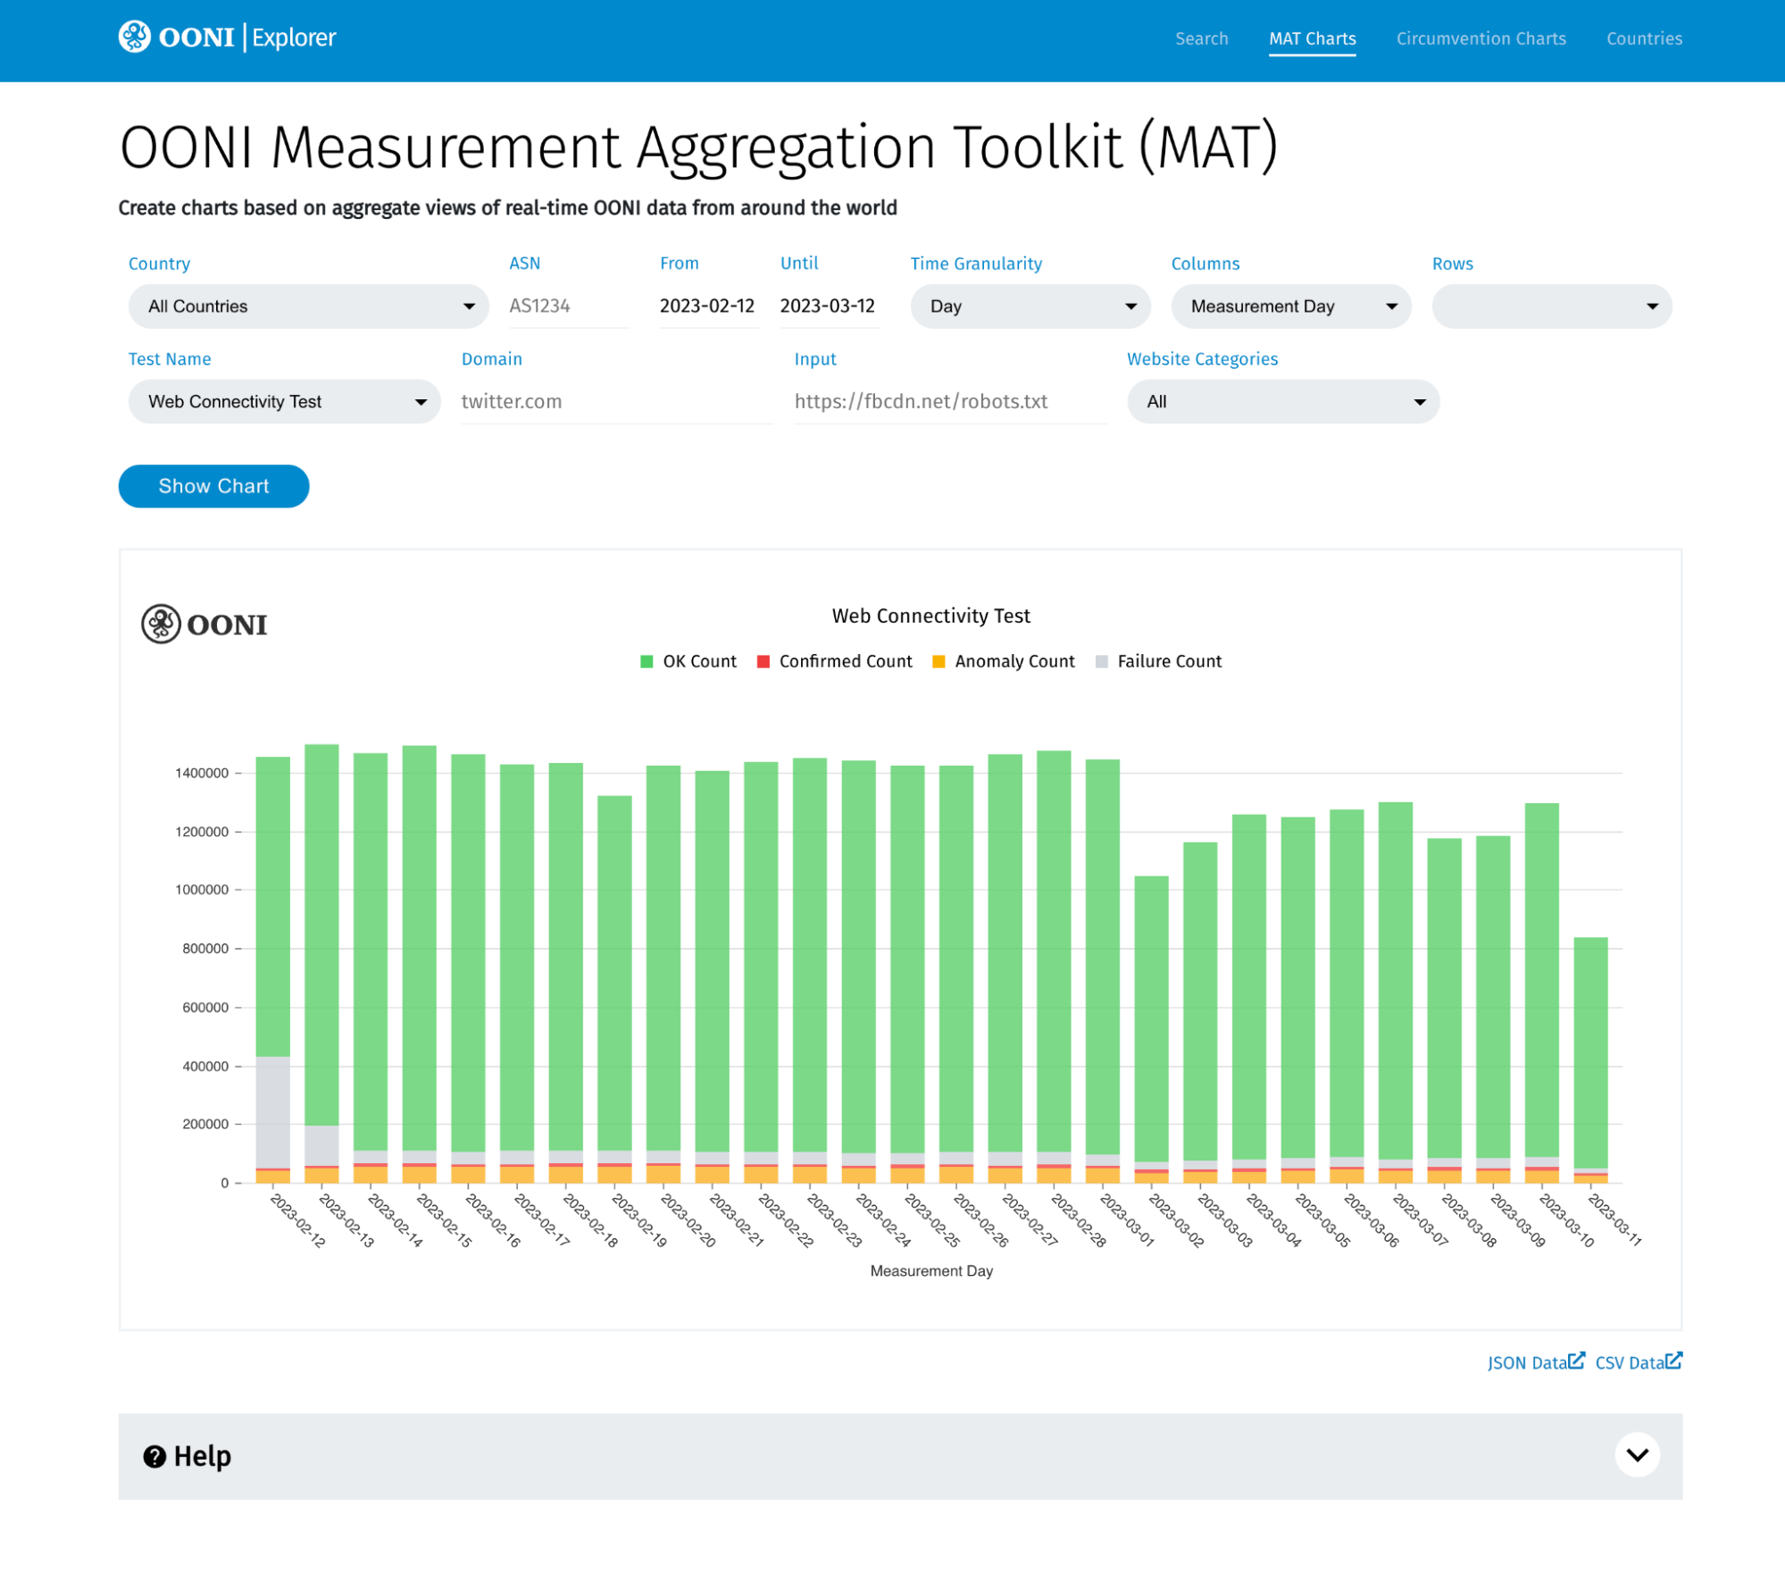Open the Country dropdown showing All Countries

[x=308, y=306]
